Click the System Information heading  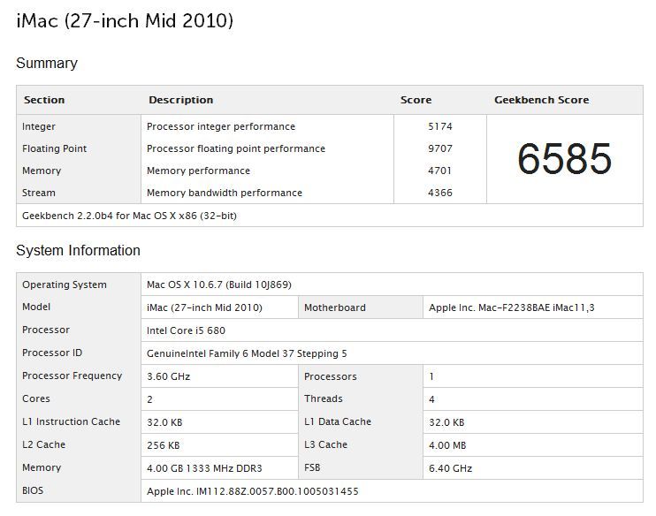pos(78,251)
